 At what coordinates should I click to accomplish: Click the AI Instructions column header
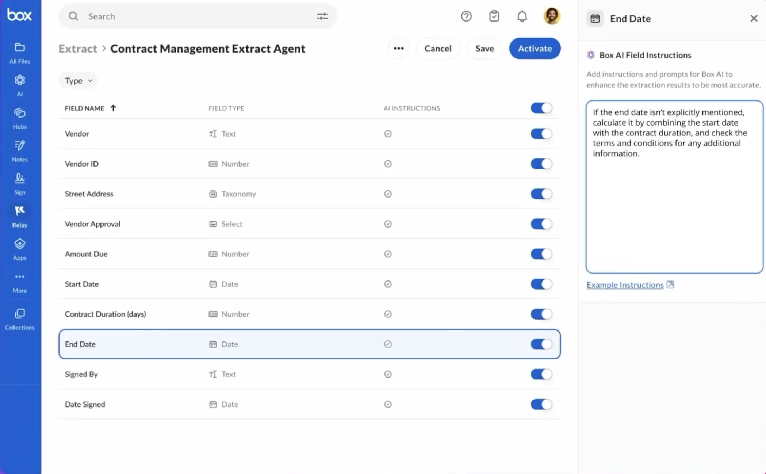(x=411, y=108)
